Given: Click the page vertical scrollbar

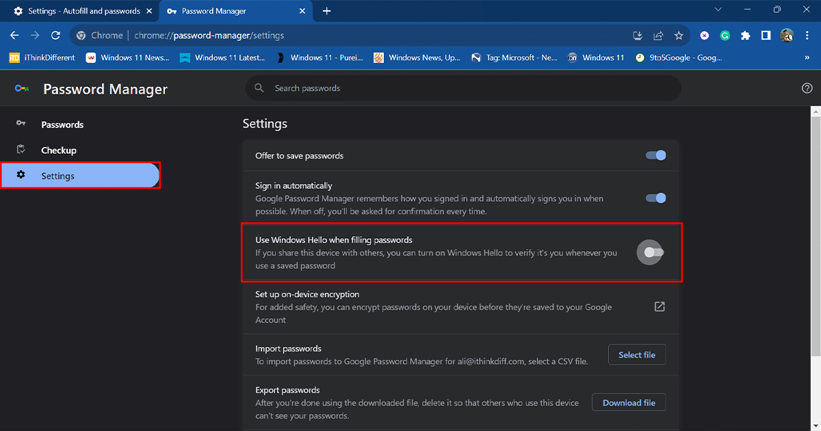Looking at the screenshot, I should (815, 233).
